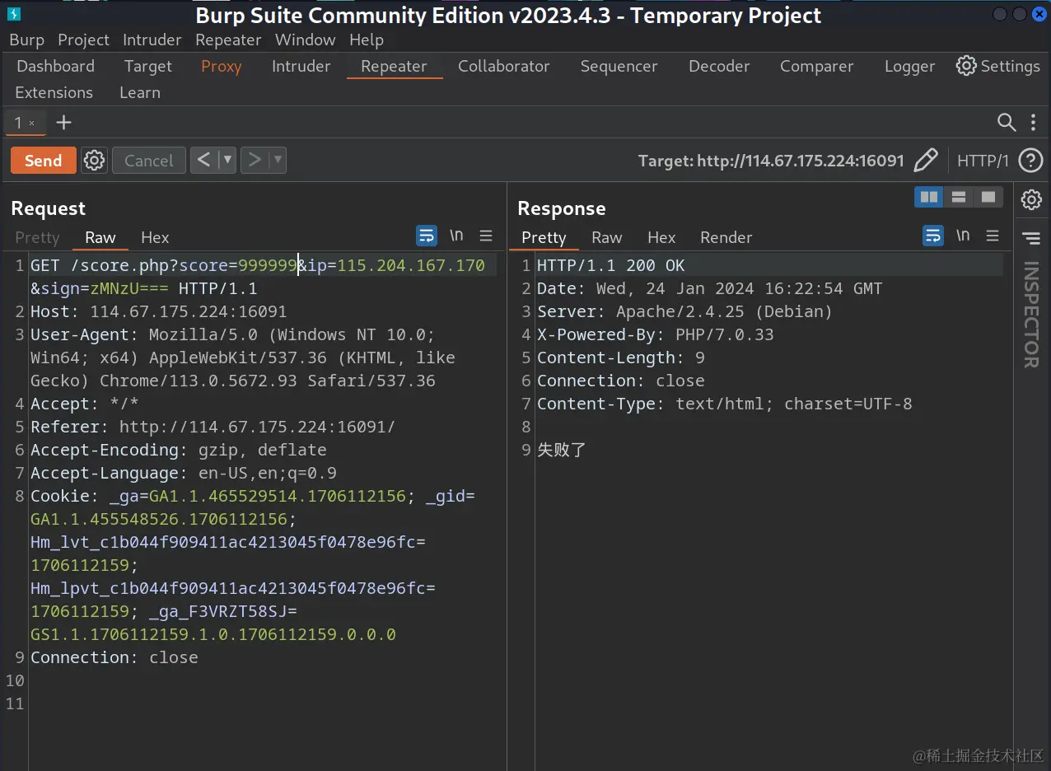This screenshot has height=771, width=1051.
Task: Click the Host header line in request
Action: 159,311
